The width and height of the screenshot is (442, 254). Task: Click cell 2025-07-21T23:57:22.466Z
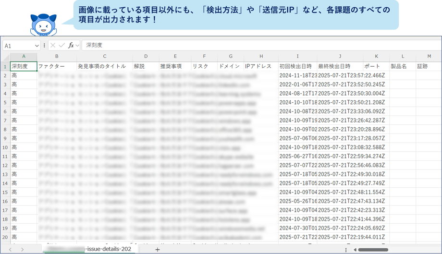click(352, 75)
